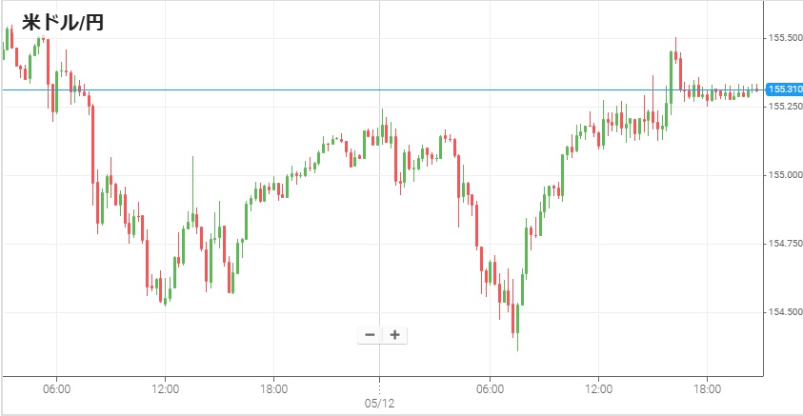The width and height of the screenshot is (803, 416).
Task: Select the 155.500 price axis label
Action: point(783,38)
